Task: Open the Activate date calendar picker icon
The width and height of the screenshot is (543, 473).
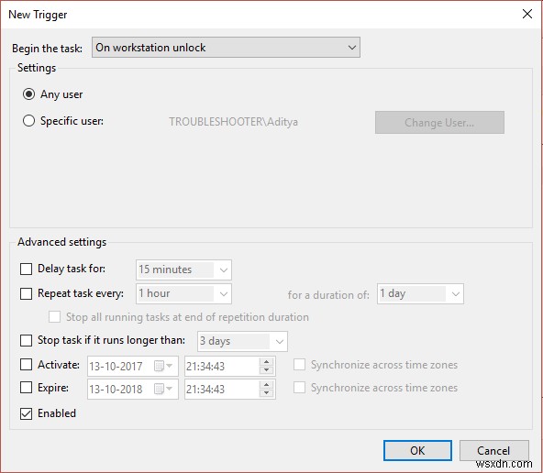Action: tap(162, 366)
